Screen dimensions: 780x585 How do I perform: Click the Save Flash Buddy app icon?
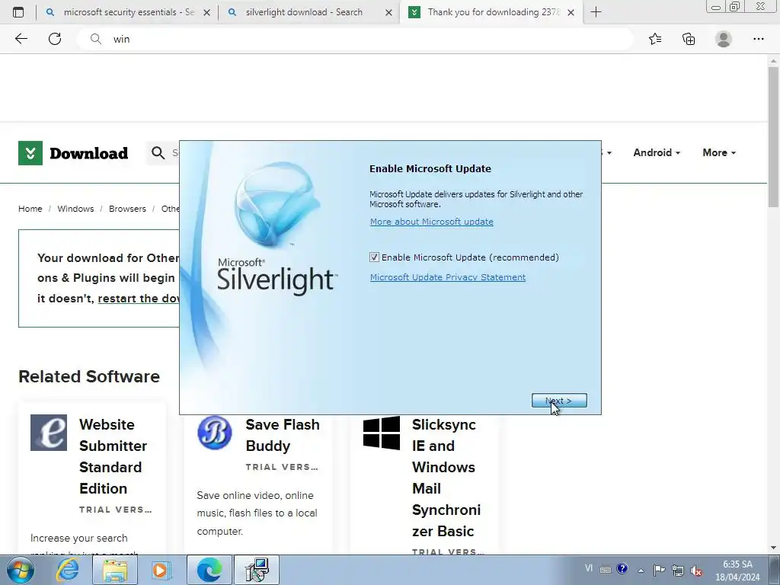[214, 433]
